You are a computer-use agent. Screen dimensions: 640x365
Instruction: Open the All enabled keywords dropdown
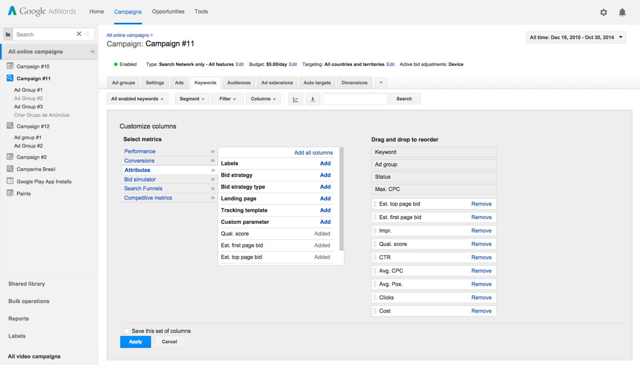(137, 99)
